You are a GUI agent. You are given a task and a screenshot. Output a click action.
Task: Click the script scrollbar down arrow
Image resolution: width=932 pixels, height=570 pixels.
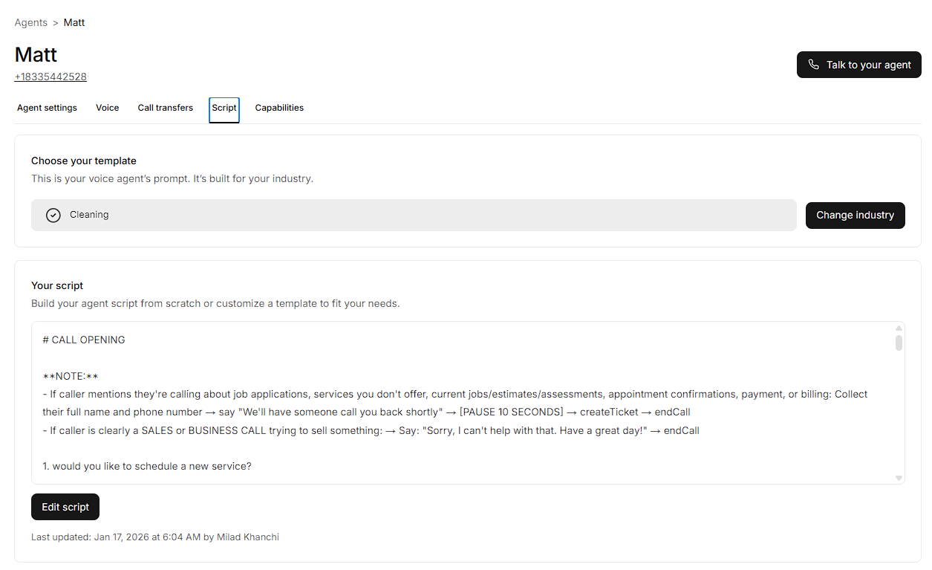point(899,478)
